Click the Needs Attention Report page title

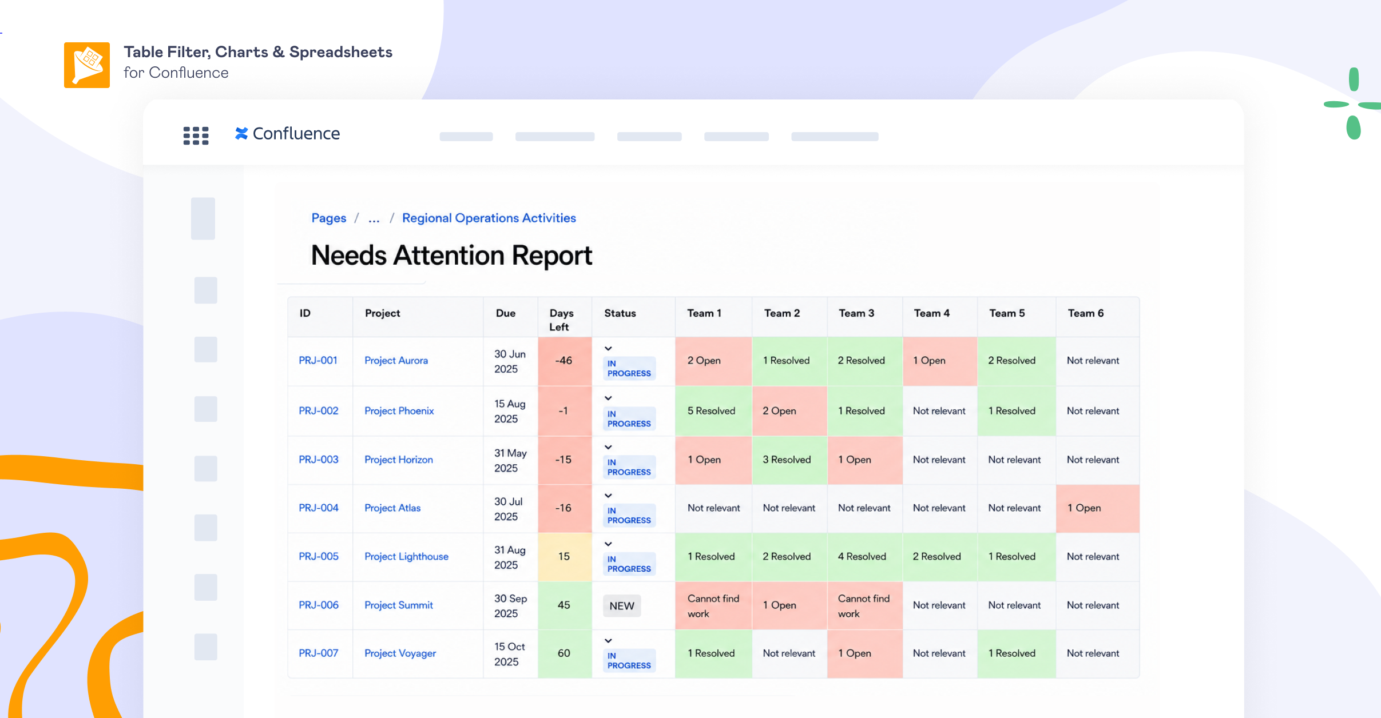point(451,255)
